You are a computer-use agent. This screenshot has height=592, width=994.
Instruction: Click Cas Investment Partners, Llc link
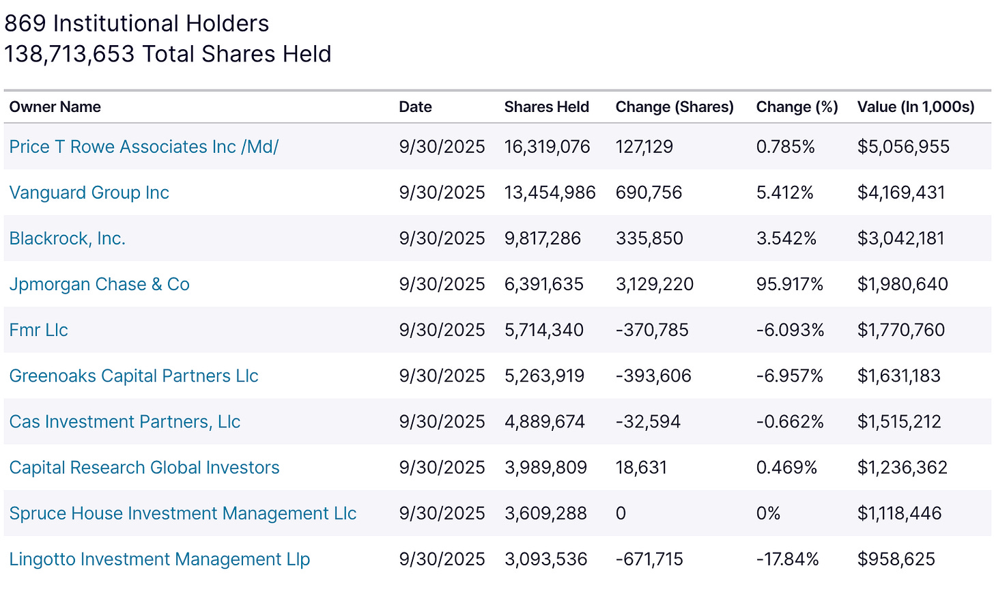pyautogui.click(x=124, y=421)
